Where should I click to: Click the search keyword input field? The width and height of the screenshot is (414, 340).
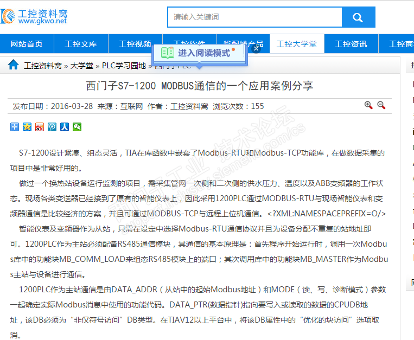(x=255, y=17)
